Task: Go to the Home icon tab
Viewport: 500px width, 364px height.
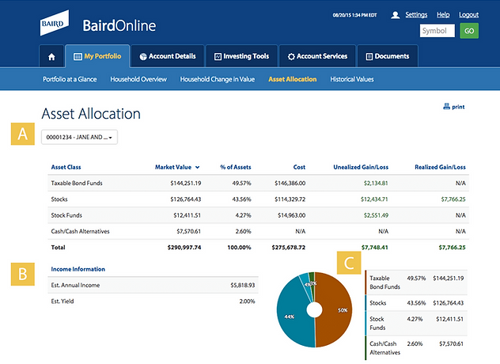Action: (51, 56)
